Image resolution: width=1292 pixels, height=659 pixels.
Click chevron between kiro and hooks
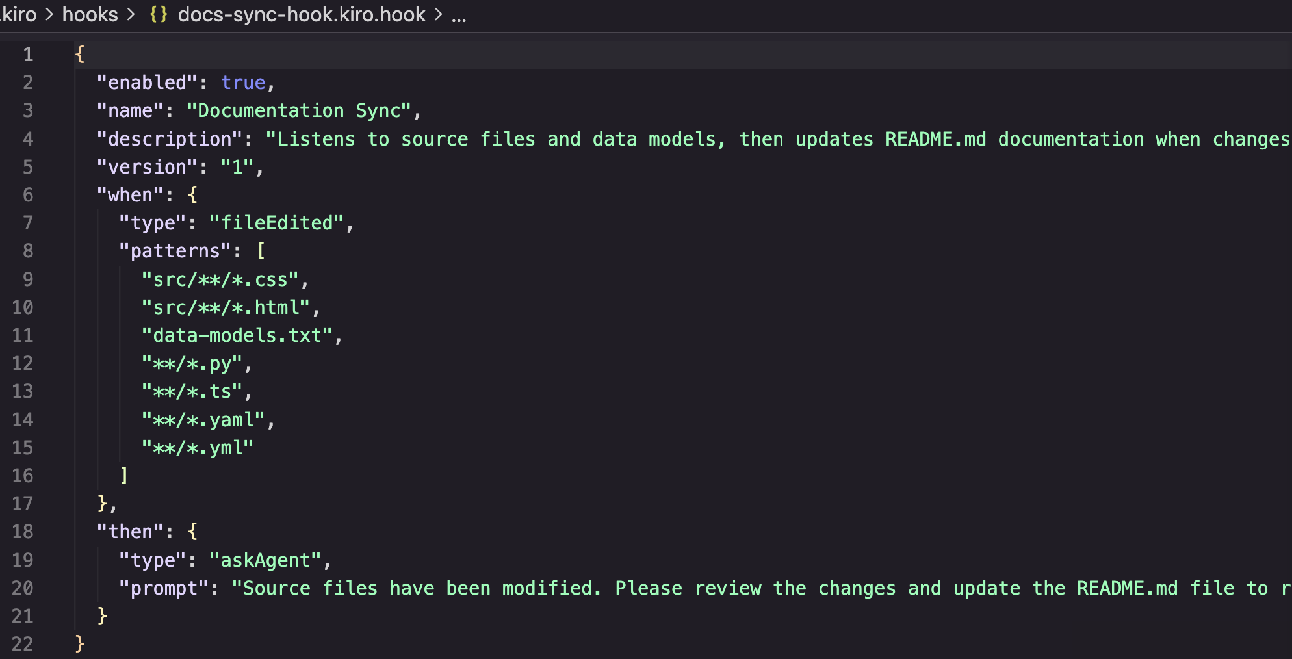coord(49,14)
